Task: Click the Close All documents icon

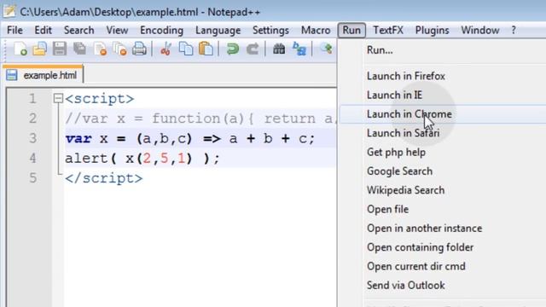Action: (119, 49)
